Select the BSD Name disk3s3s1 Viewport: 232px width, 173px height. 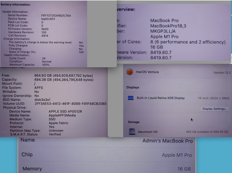tap(42, 100)
